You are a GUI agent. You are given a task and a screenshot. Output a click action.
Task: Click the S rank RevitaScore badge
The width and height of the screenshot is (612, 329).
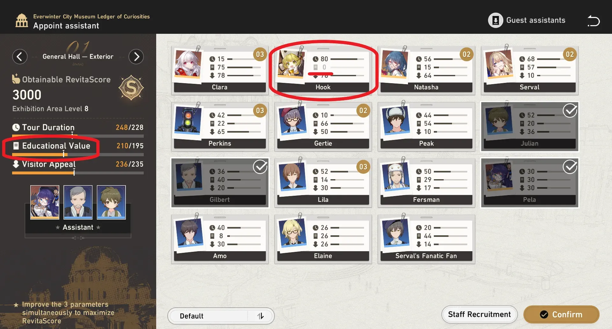pyautogui.click(x=131, y=88)
